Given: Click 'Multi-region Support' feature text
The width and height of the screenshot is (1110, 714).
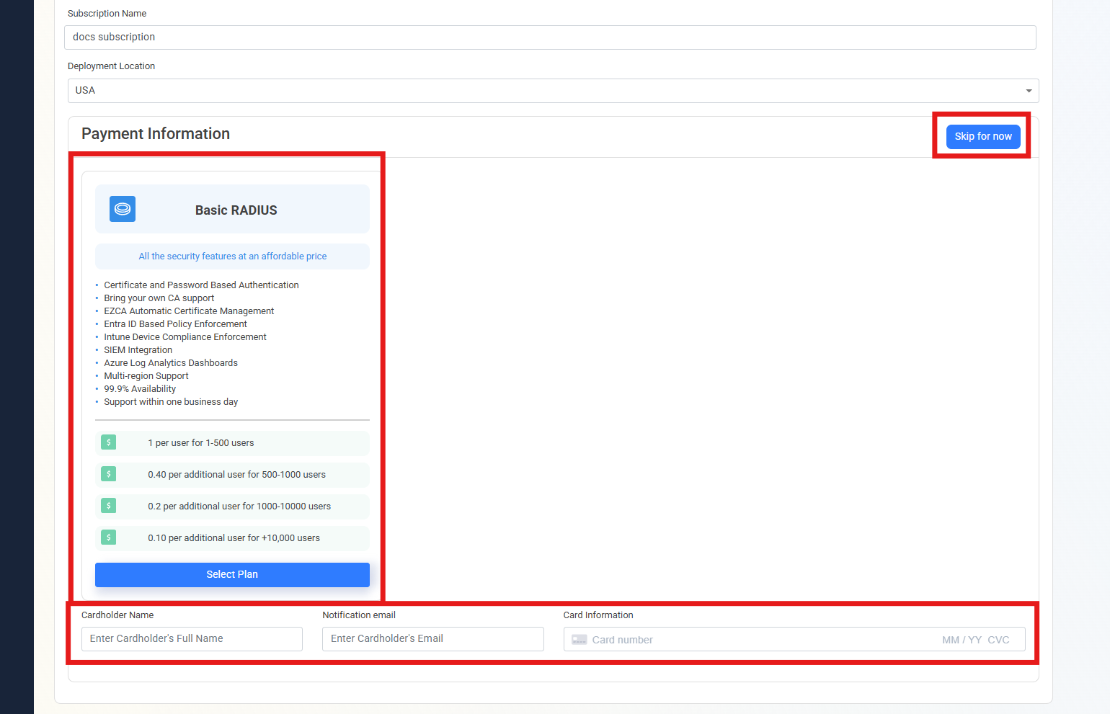Looking at the screenshot, I should [x=146, y=376].
